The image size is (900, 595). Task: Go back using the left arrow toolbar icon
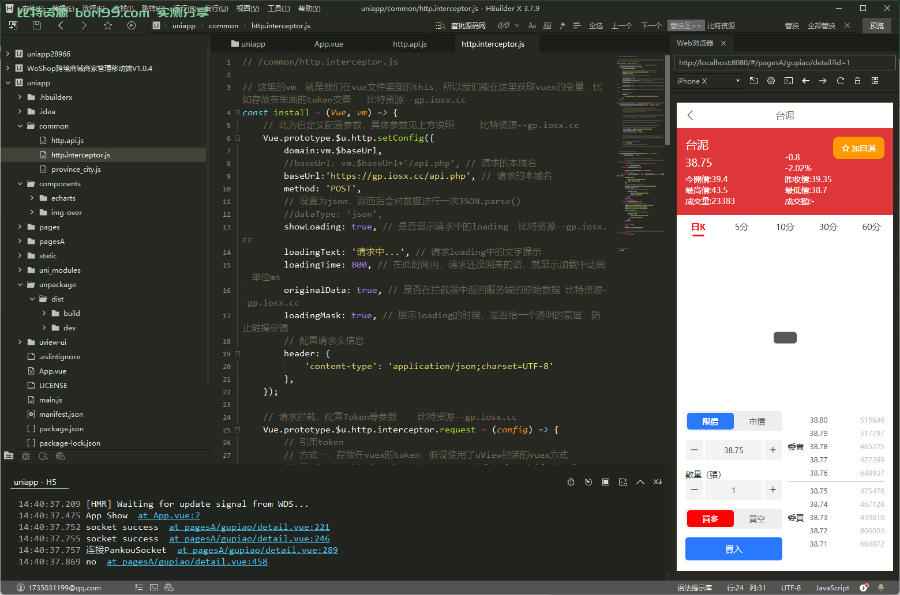coord(61,25)
